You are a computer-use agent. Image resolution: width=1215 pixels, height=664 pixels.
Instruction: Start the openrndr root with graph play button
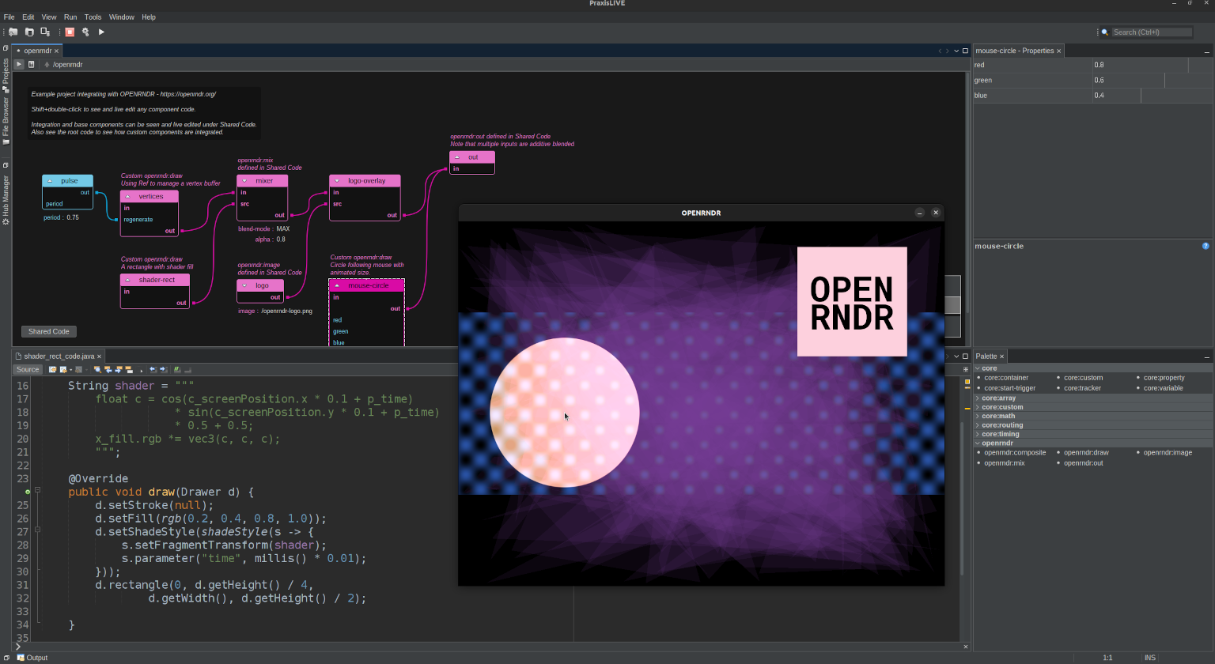[x=19, y=64]
